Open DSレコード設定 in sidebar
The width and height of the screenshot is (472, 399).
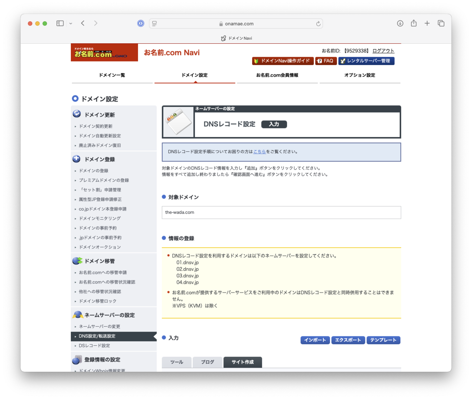click(94, 346)
